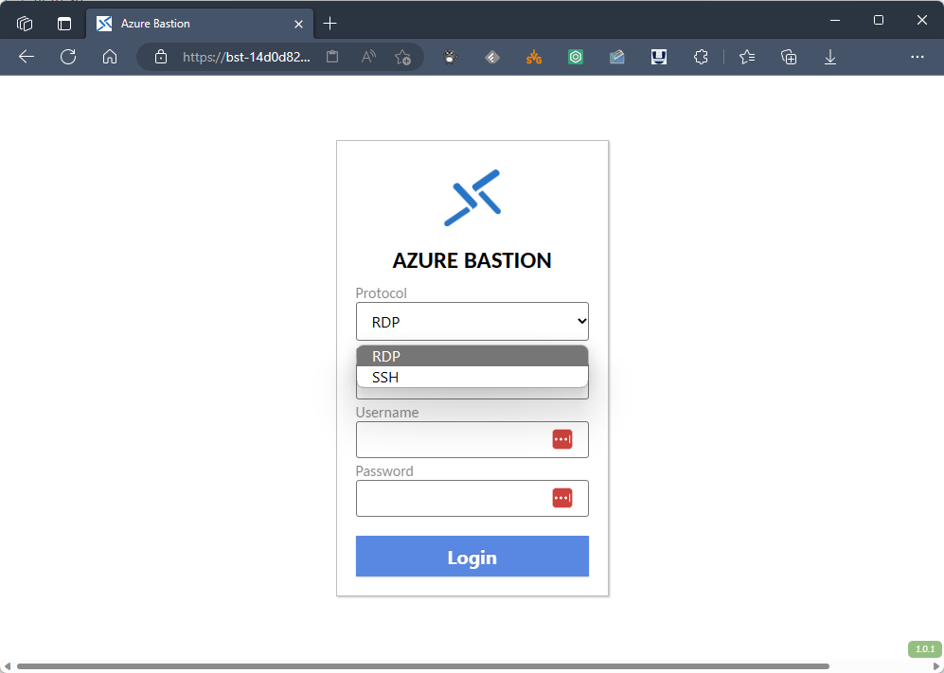
Task: Open the Extensions puzzle menu
Action: (x=701, y=57)
